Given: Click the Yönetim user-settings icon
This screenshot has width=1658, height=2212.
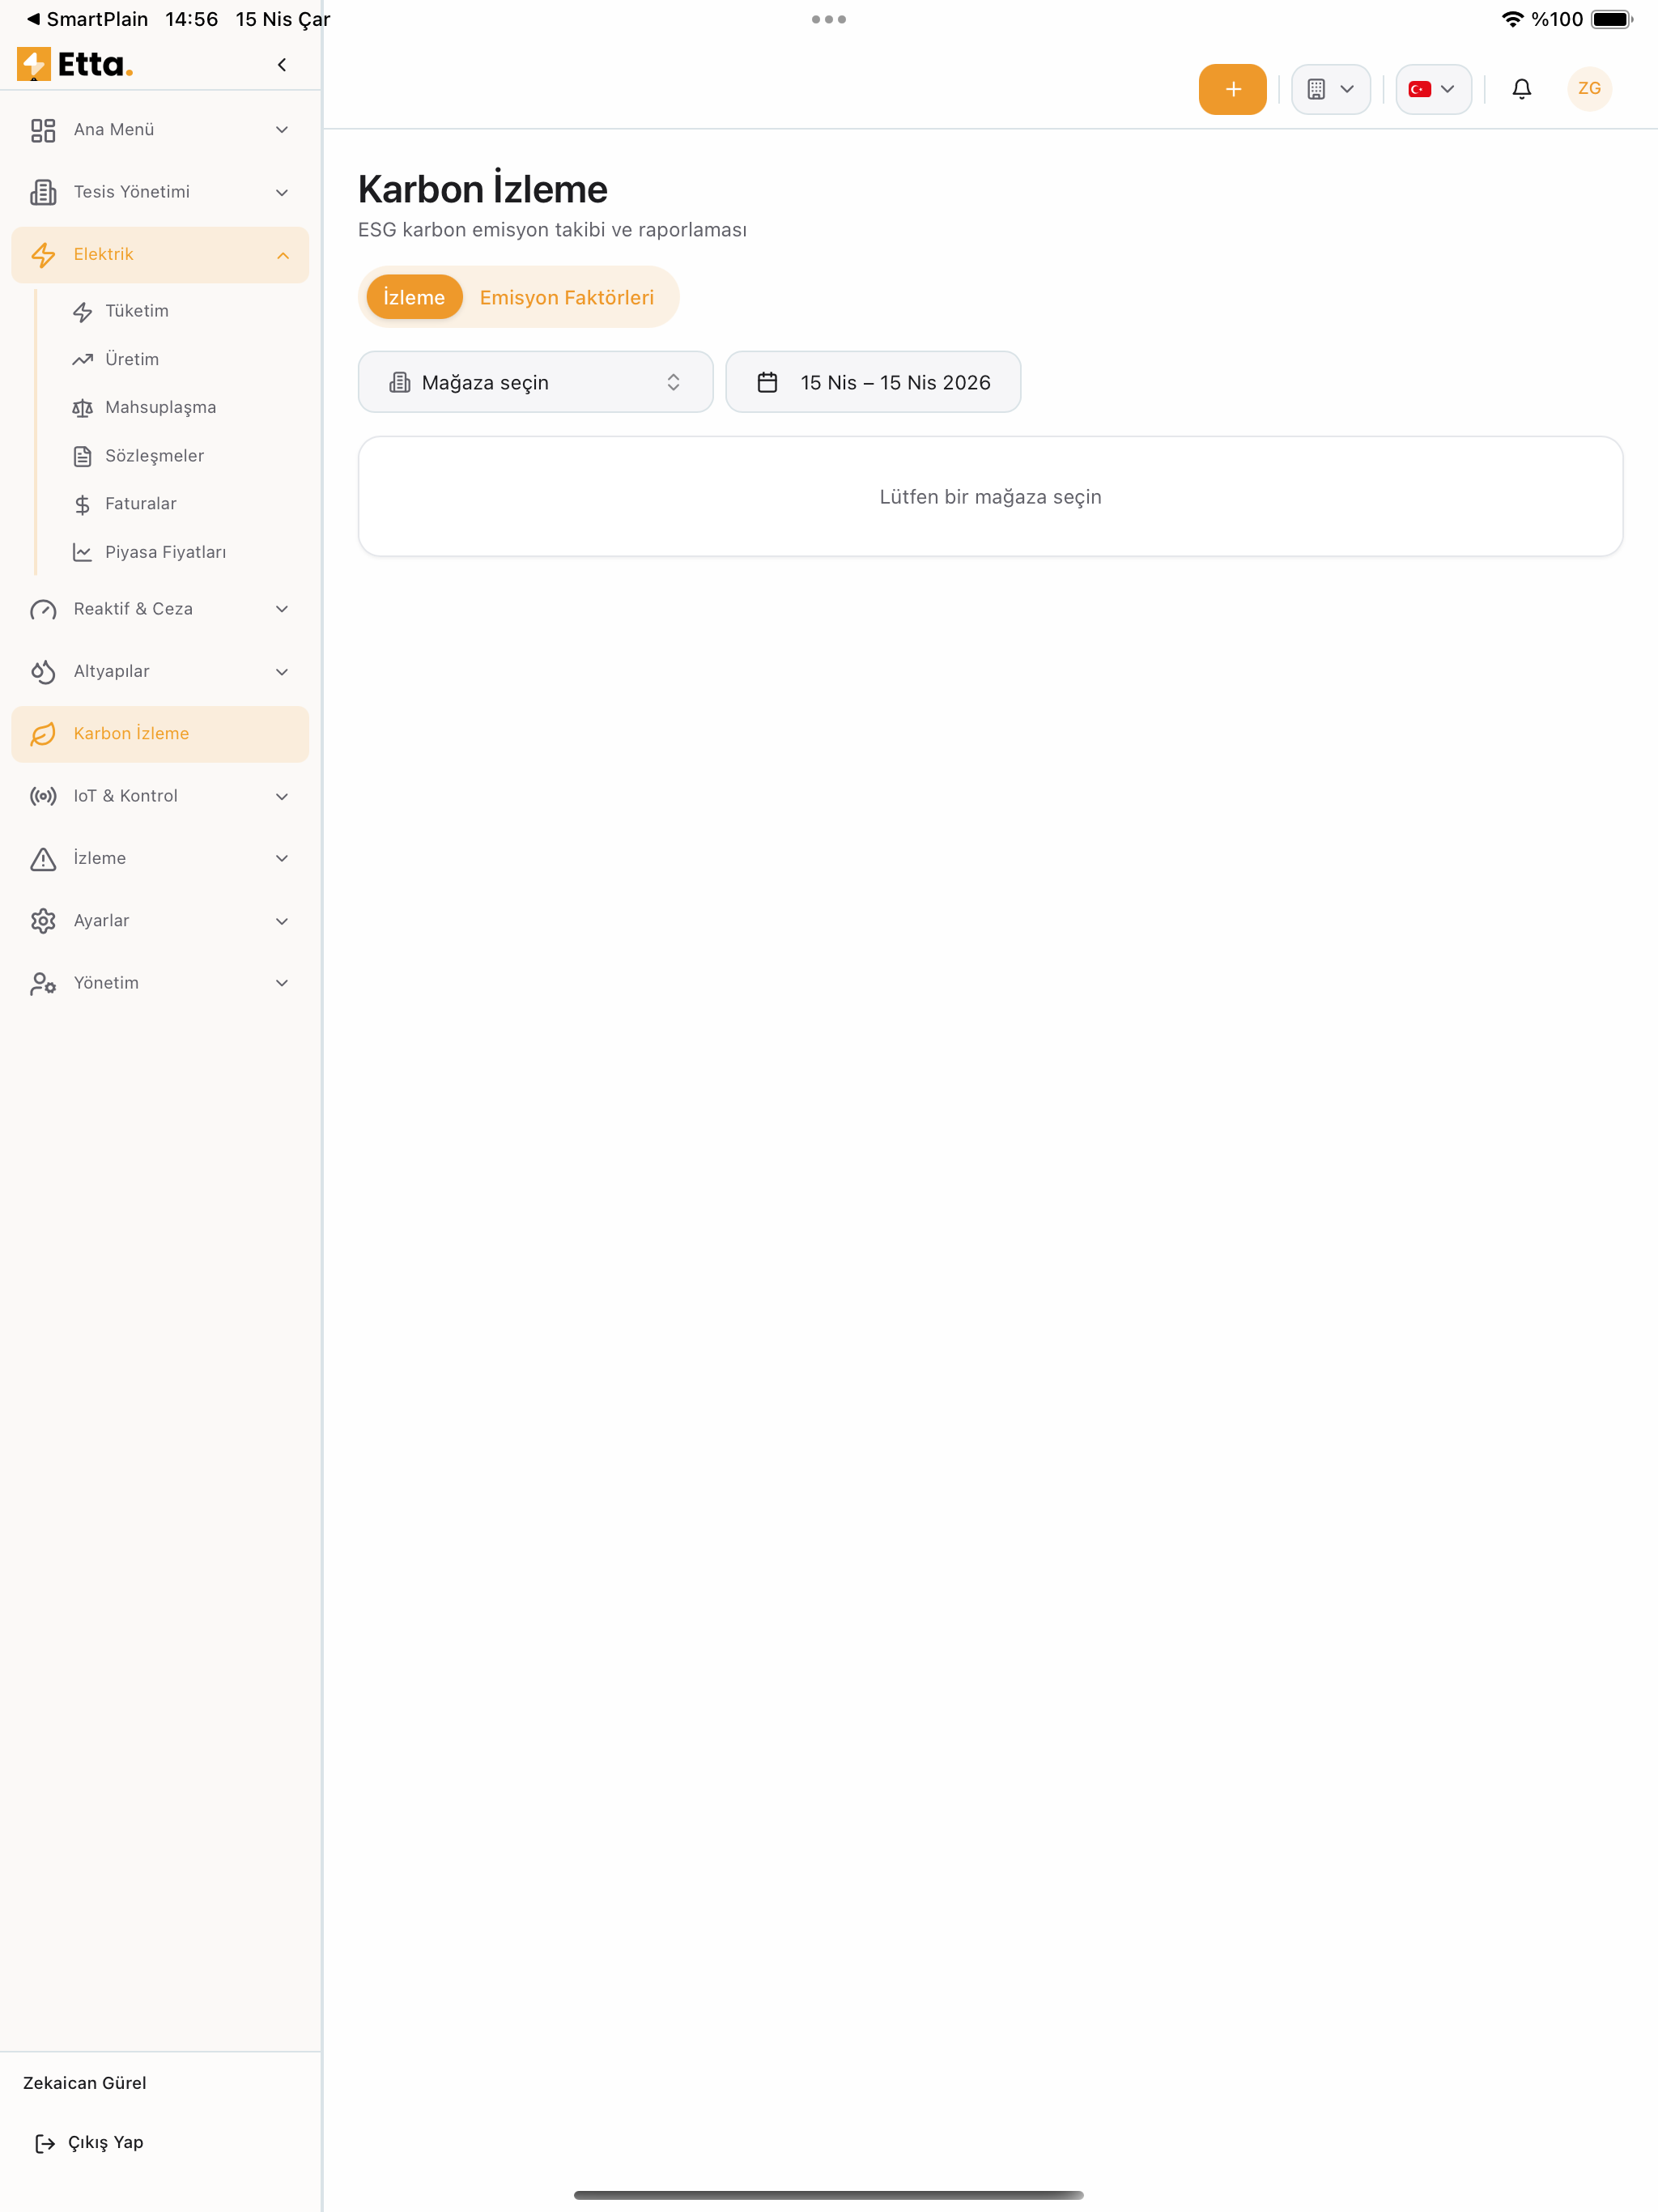Looking at the screenshot, I should pos(43,984).
